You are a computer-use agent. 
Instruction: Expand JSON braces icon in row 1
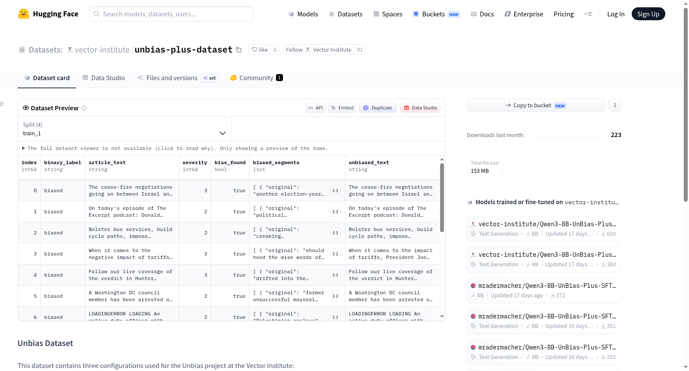(335, 212)
